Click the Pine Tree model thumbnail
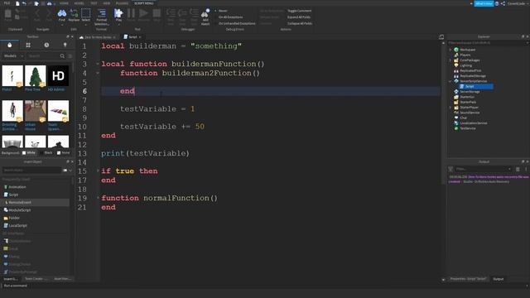This screenshot has height=298, width=530. [x=35, y=76]
